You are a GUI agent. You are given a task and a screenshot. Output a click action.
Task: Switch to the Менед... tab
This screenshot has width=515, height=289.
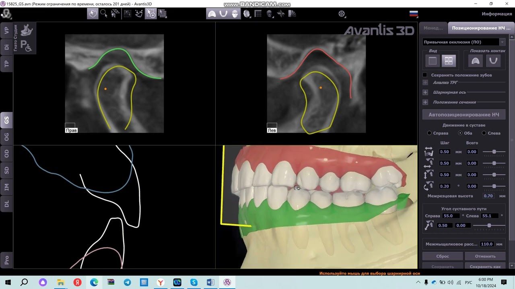(433, 28)
